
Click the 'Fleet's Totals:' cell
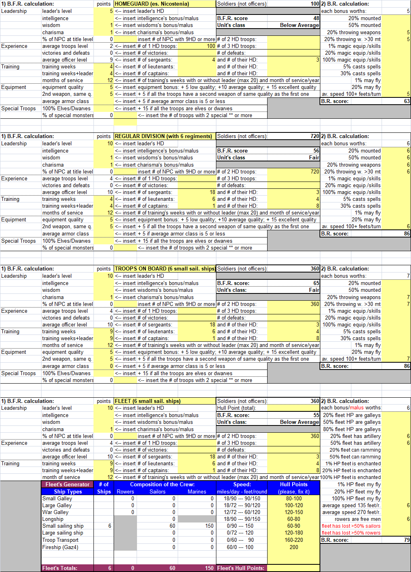coord(67,568)
